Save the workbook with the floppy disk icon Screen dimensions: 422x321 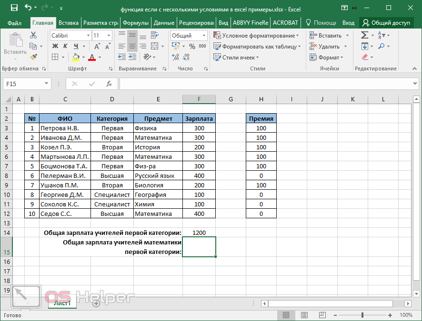[14, 8]
